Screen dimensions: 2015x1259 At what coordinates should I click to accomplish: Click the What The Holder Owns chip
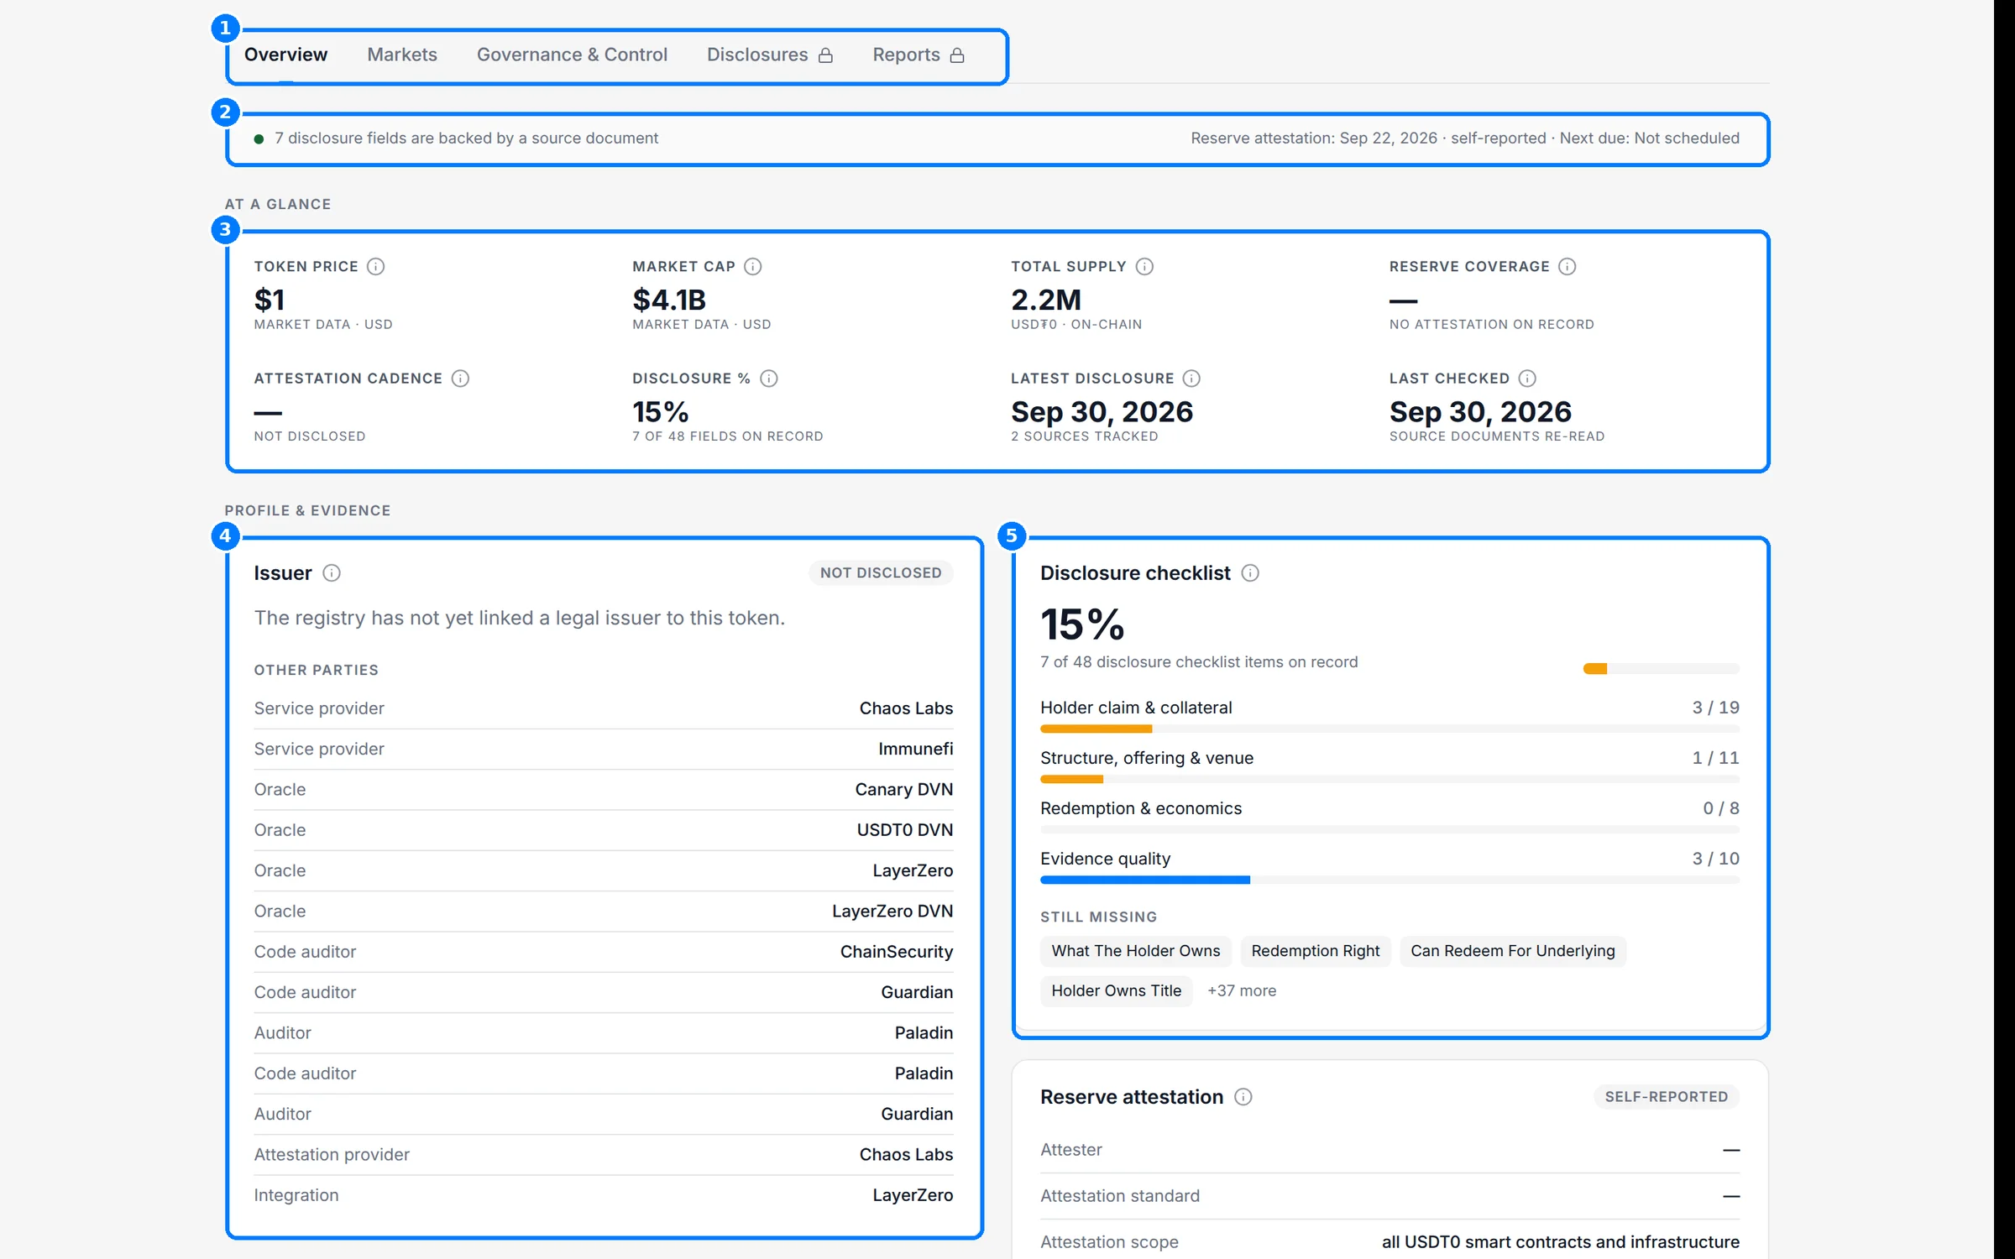tap(1135, 951)
